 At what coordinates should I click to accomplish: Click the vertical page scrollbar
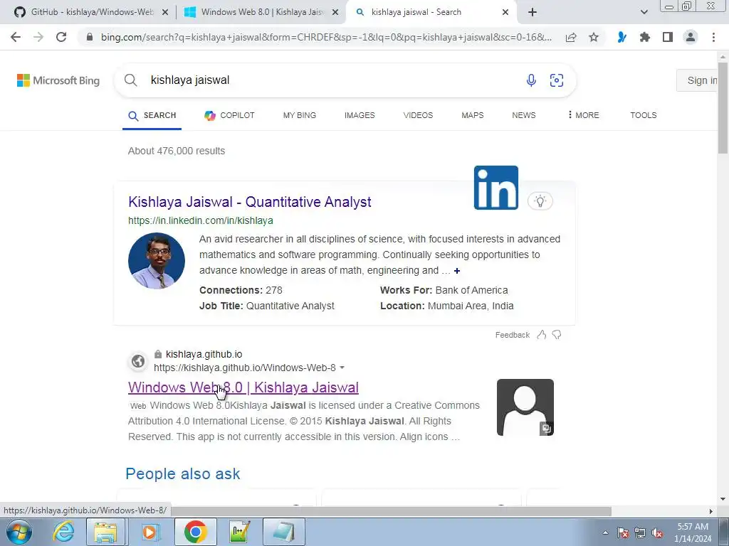coord(723,107)
